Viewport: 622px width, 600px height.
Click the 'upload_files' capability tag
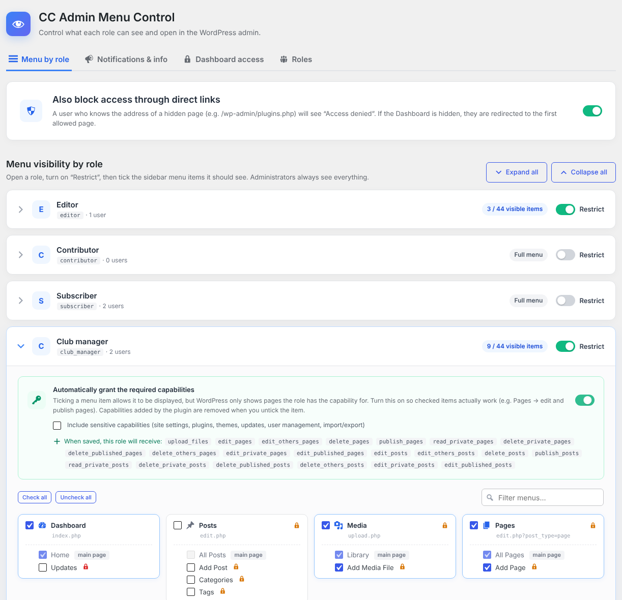click(188, 441)
